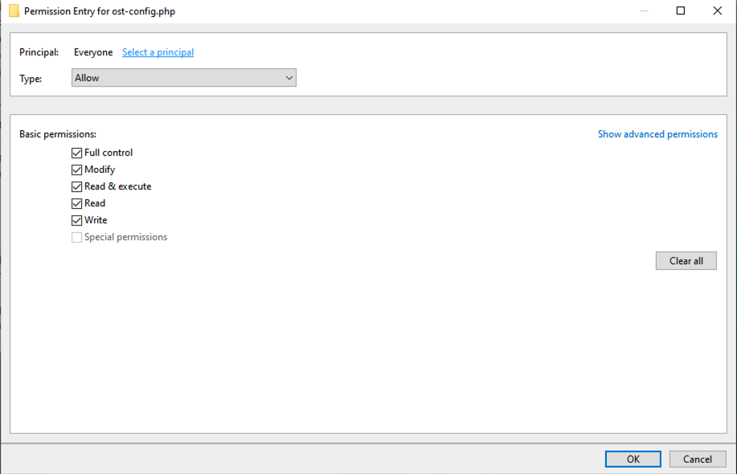737x474 pixels.
Task: Uncheck the Read permission checkbox
Action: tap(76, 203)
